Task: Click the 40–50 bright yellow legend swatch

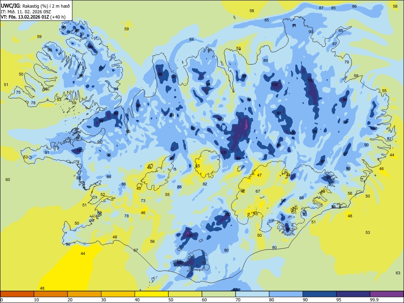Action: [x=151, y=294]
